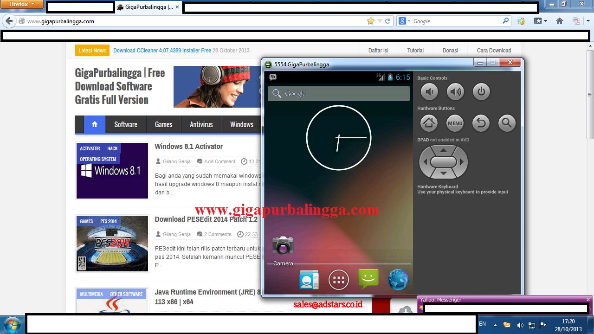This screenshot has width=594, height=334.
Task: Show hidden system tray icons
Action: [495, 325]
